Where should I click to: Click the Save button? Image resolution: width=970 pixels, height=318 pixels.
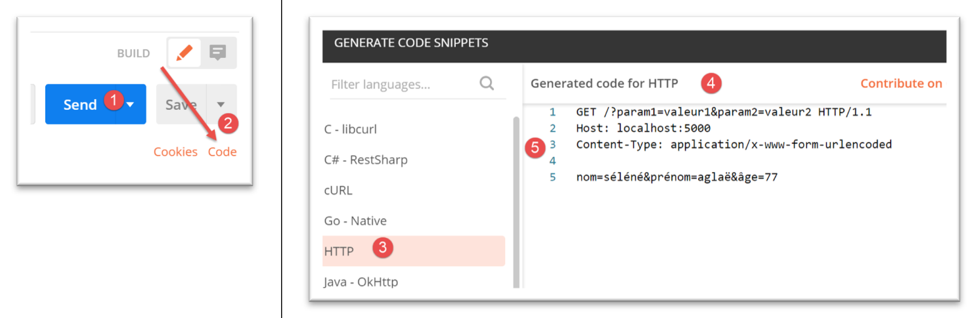click(181, 104)
